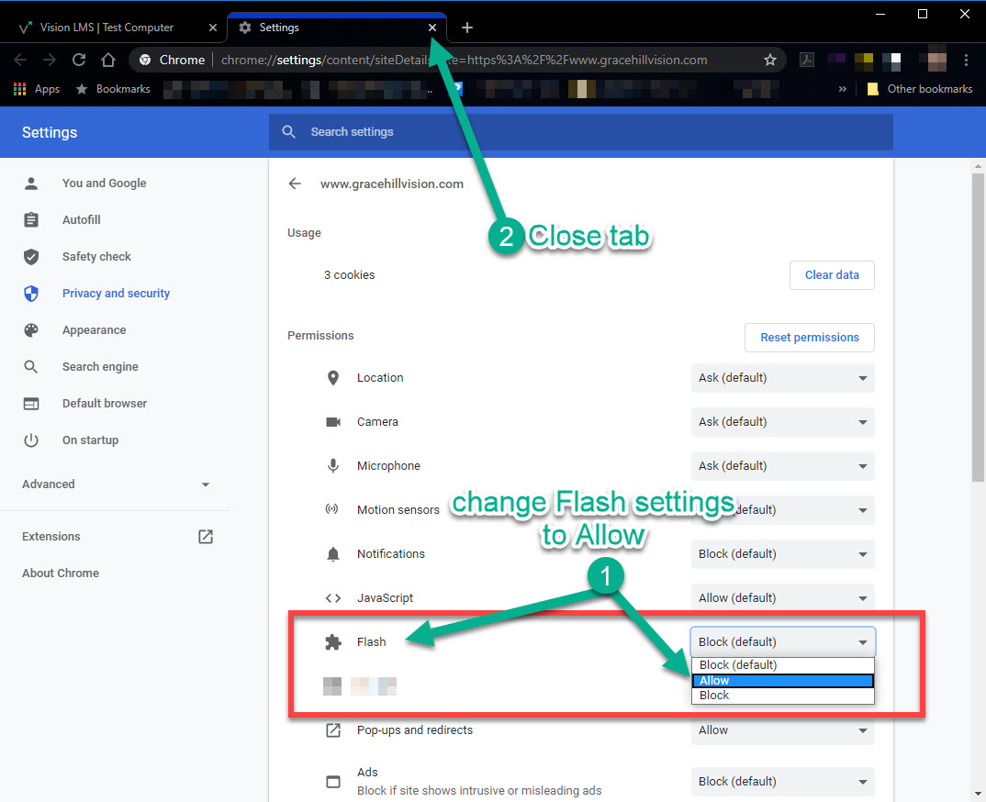Click the You and Google person icon
The height and width of the screenshot is (802, 986).
pyautogui.click(x=31, y=184)
